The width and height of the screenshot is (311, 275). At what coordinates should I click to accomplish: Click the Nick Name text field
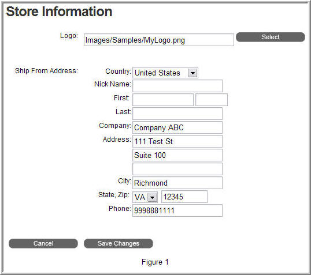[177, 86]
